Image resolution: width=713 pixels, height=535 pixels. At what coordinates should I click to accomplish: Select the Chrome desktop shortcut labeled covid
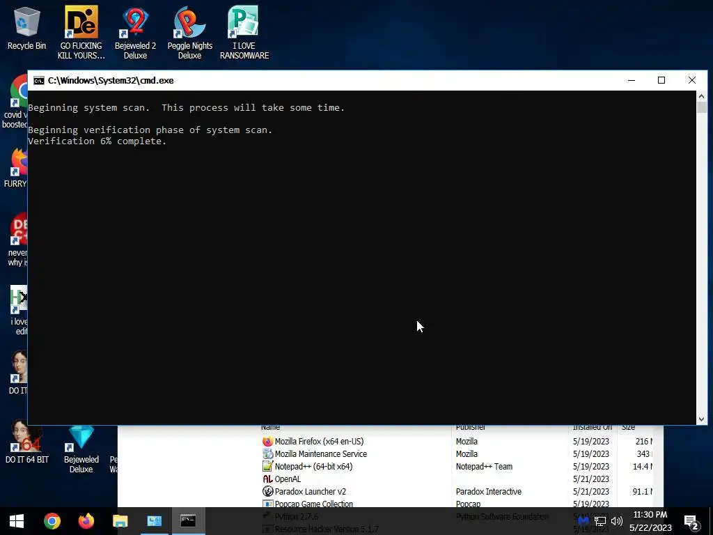pyautogui.click(x=15, y=102)
